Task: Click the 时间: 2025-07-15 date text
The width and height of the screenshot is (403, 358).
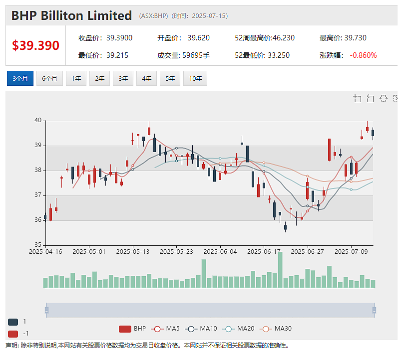Action: click(x=200, y=16)
